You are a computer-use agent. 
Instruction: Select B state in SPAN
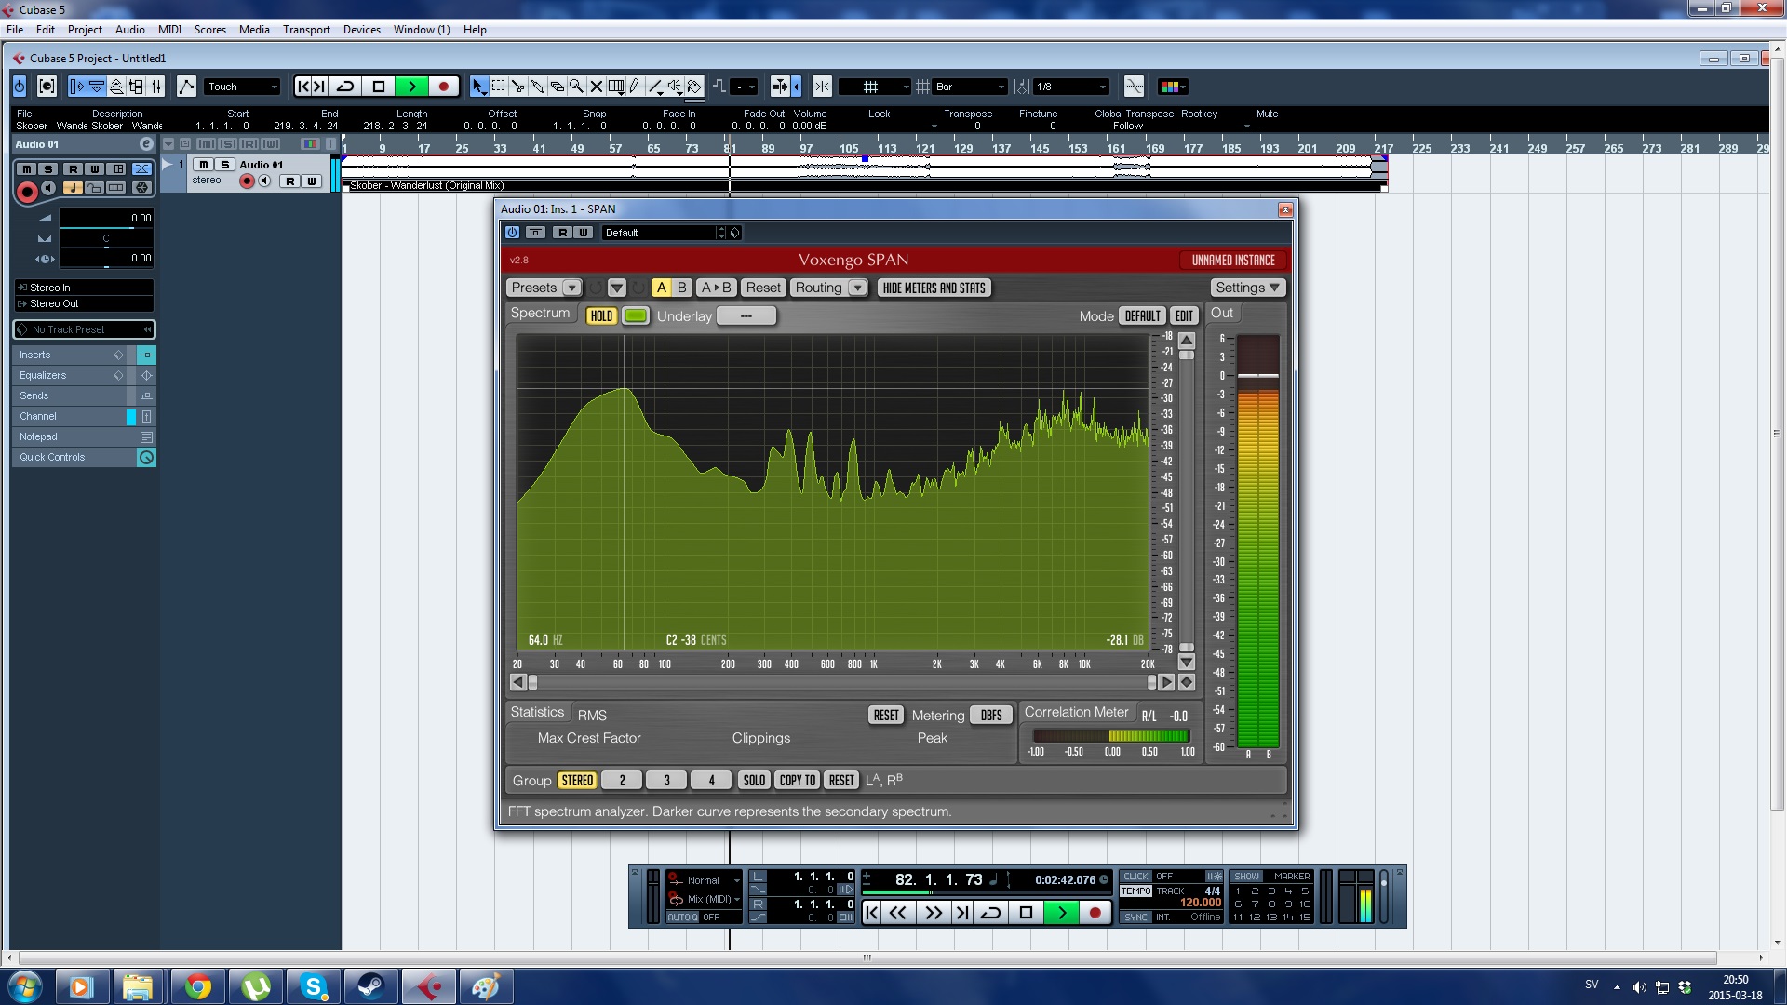[x=682, y=288]
